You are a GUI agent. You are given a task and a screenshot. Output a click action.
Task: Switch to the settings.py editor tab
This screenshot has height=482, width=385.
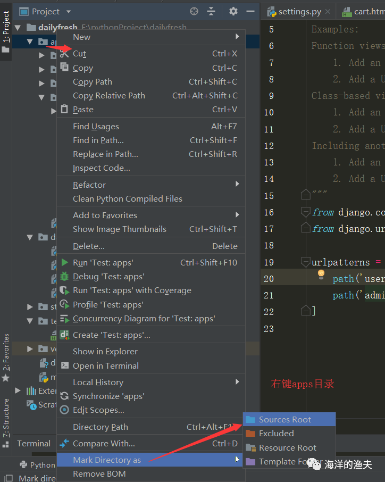298,12
